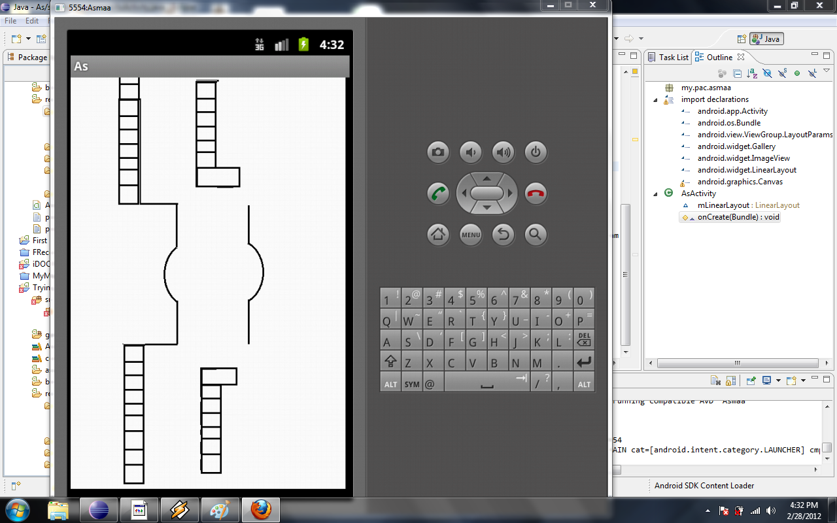Tap the emulator search magnifier button
This screenshot has width=837, height=523.
click(x=536, y=234)
